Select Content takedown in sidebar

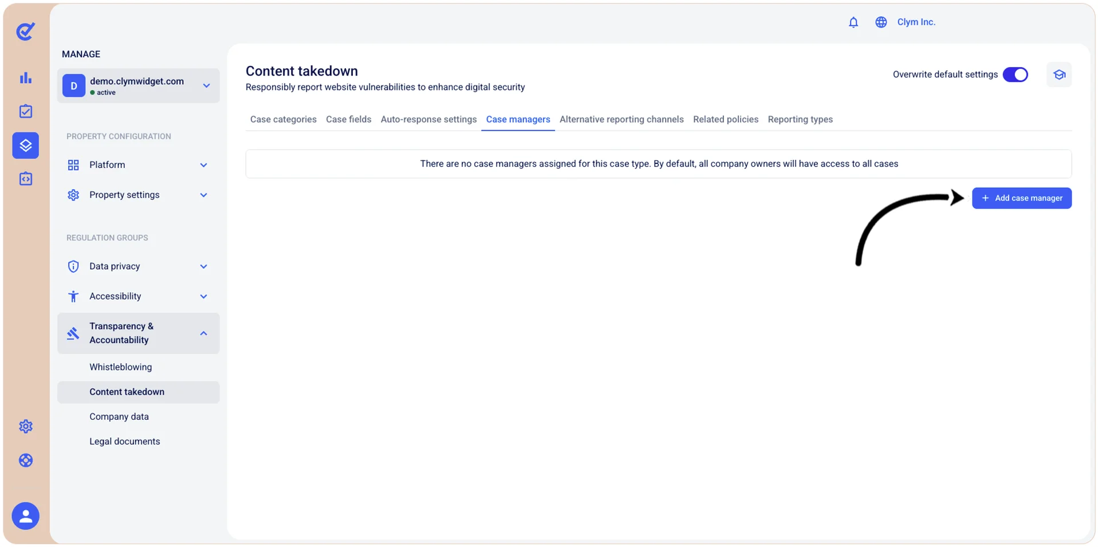point(138,392)
